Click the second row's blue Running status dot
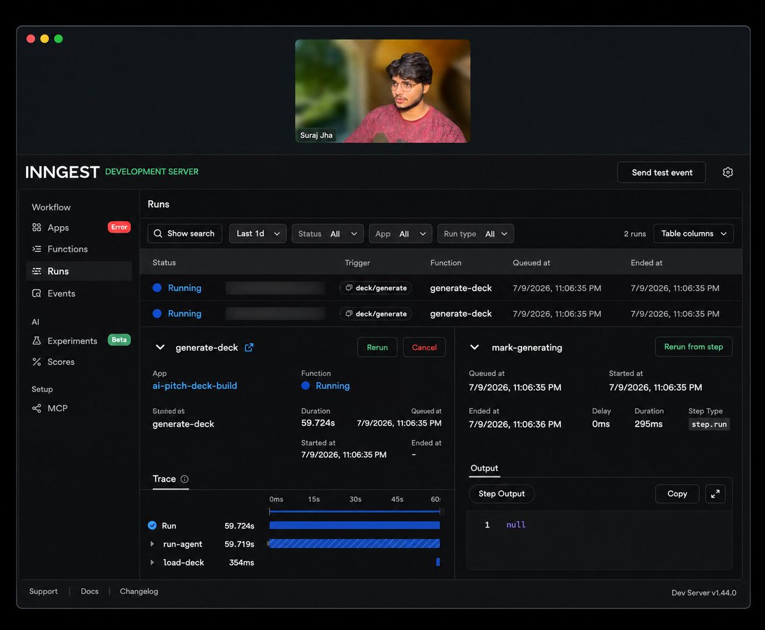765x630 pixels. (157, 314)
